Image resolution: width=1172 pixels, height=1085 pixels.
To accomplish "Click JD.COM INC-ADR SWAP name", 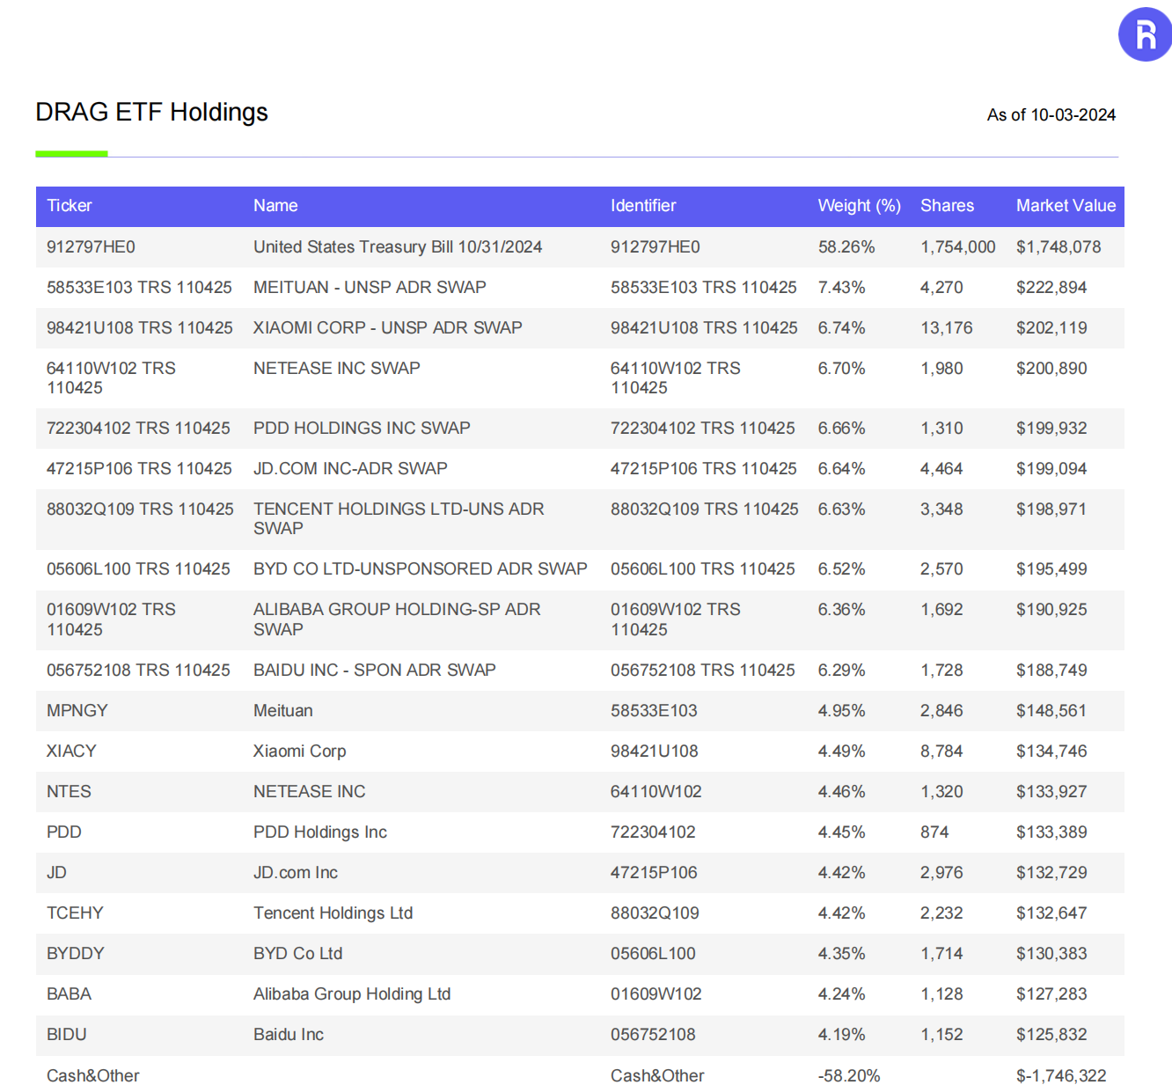I will [350, 469].
